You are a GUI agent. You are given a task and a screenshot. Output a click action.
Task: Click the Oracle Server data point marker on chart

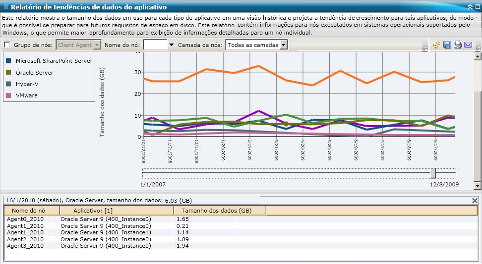click(x=286, y=124)
